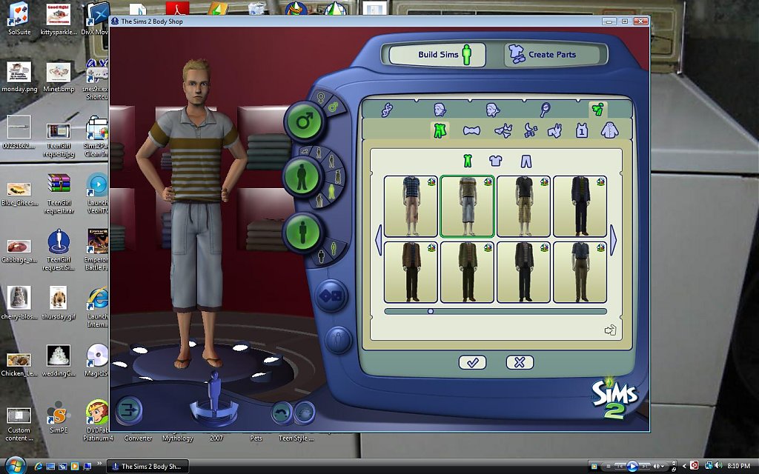Select the Pajamas moon category

point(531,131)
